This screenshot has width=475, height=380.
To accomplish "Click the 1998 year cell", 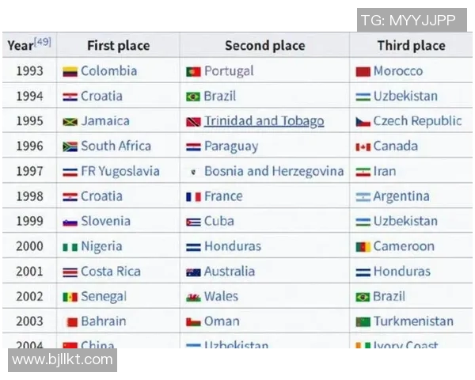I will 29,196.
